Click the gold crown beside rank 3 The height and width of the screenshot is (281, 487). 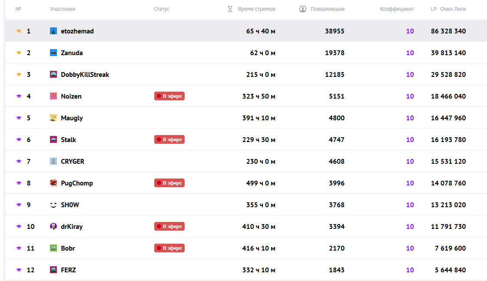[19, 74]
